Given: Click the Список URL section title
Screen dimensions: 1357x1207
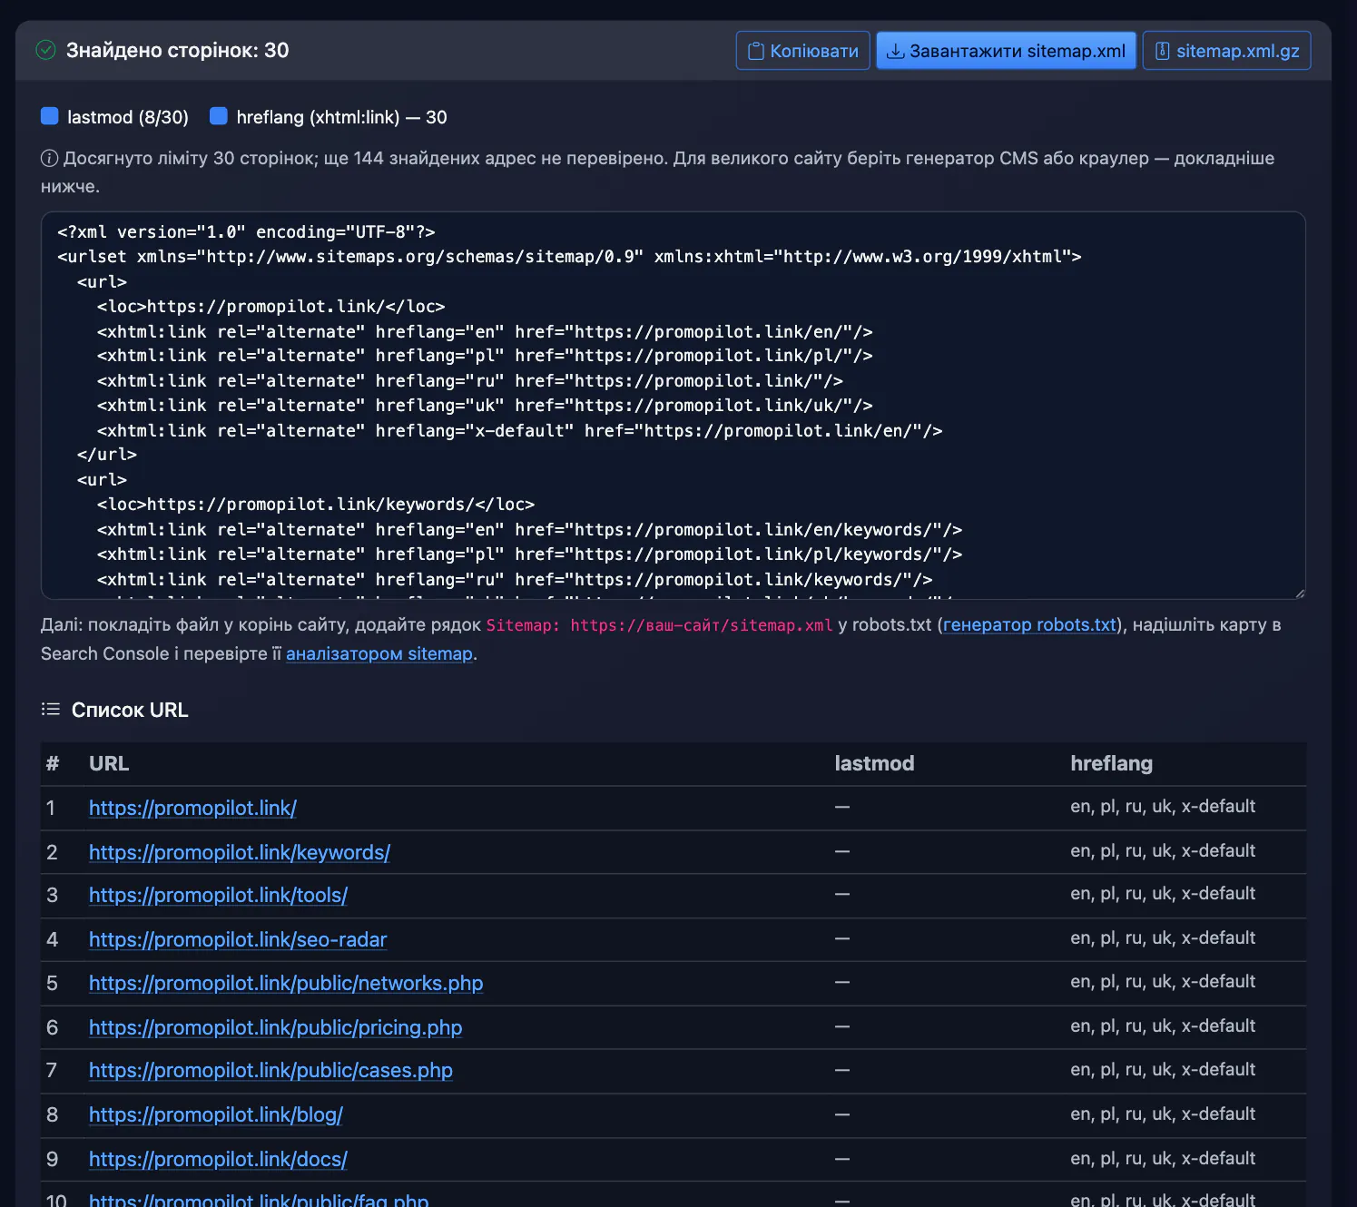Looking at the screenshot, I should pos(130,711).
